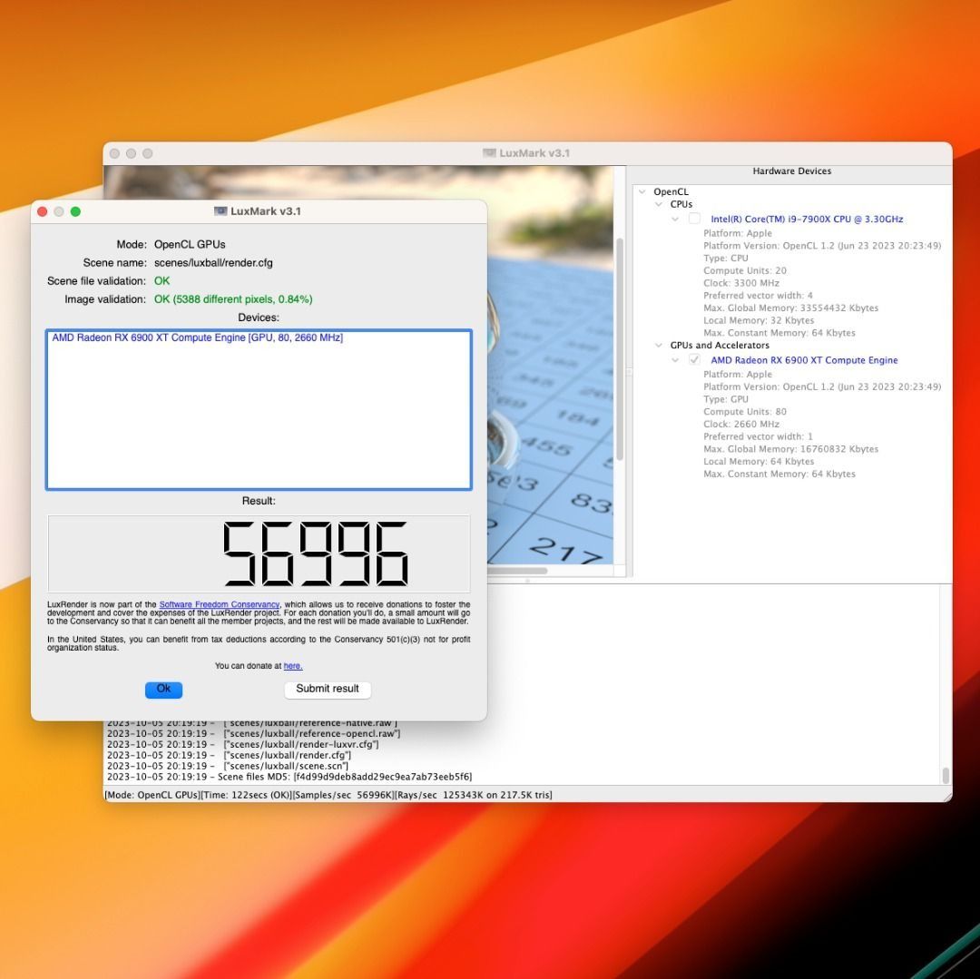Click the LuxMark icon in main window title
The height and width of the screenshot is (979, 980).
pos(489,153)
